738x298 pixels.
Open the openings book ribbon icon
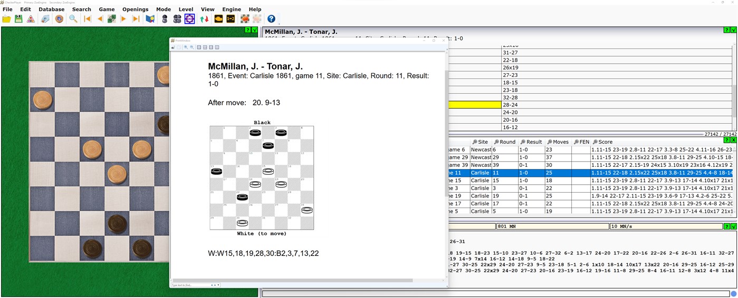coord(150,19)
